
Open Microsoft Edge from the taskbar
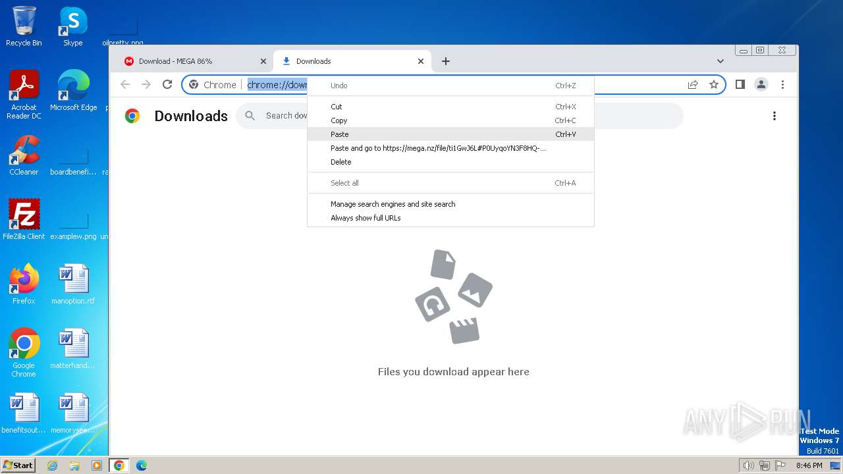tap(141, 465)
